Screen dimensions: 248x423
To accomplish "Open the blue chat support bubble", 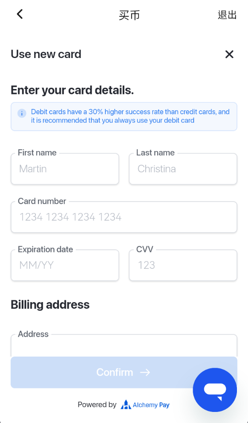I will click(x=215, y=390).
